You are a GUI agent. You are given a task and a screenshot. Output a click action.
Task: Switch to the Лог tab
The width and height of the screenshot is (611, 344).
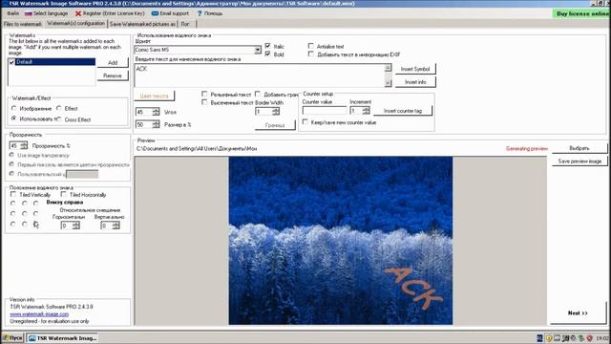coord(185,24)
